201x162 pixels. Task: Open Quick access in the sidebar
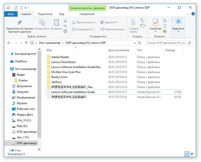click(23, 54)
